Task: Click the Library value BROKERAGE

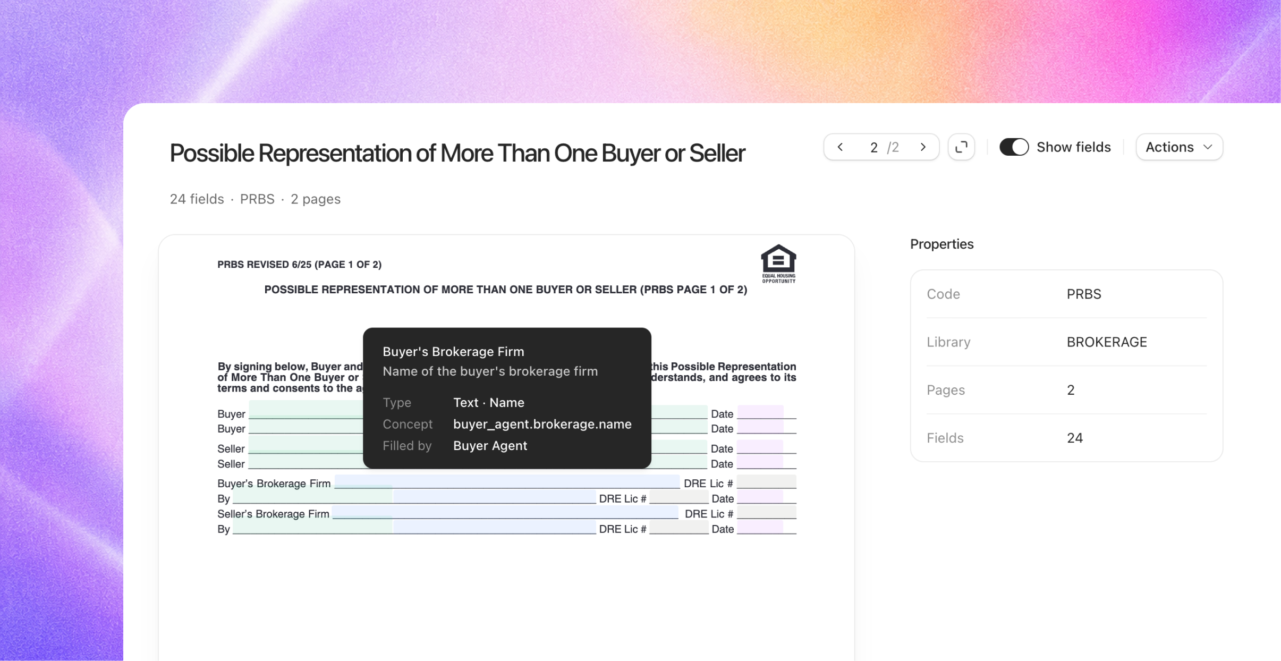Action: point(1107,342)
